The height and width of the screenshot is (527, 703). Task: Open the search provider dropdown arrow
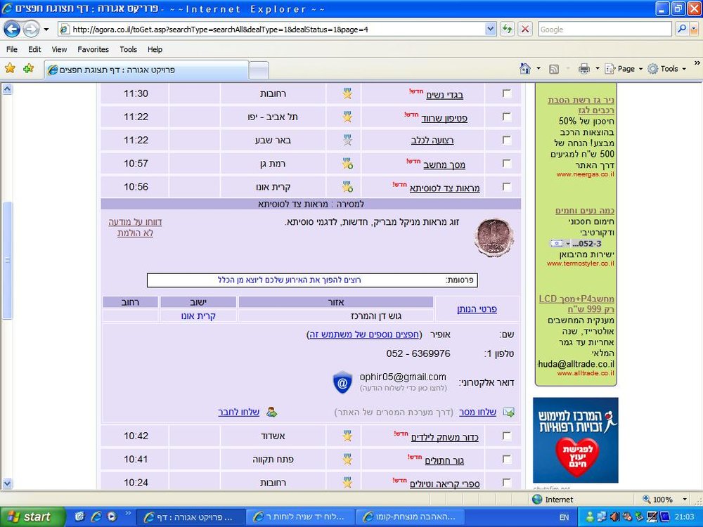pos(694,30)
